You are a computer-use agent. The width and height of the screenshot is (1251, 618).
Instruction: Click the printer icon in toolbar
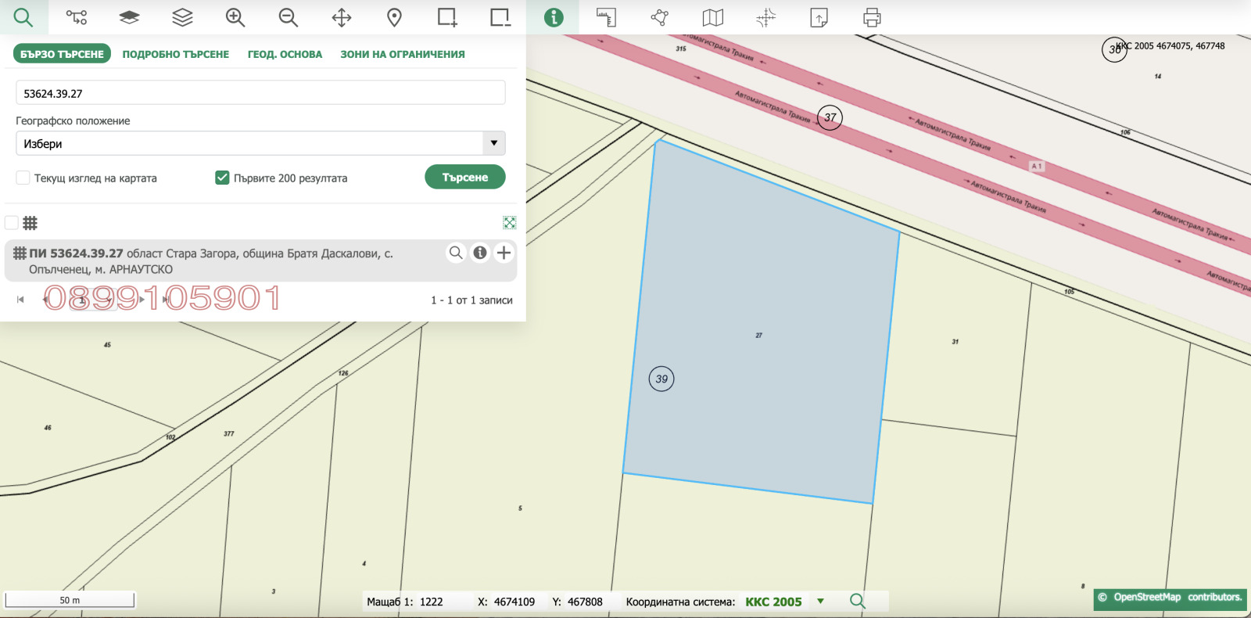pyautogui.click(x=872, y=17)
